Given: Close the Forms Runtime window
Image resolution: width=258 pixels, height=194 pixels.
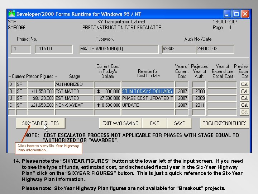Looking at the screenshot, I should tap(245, 14).
